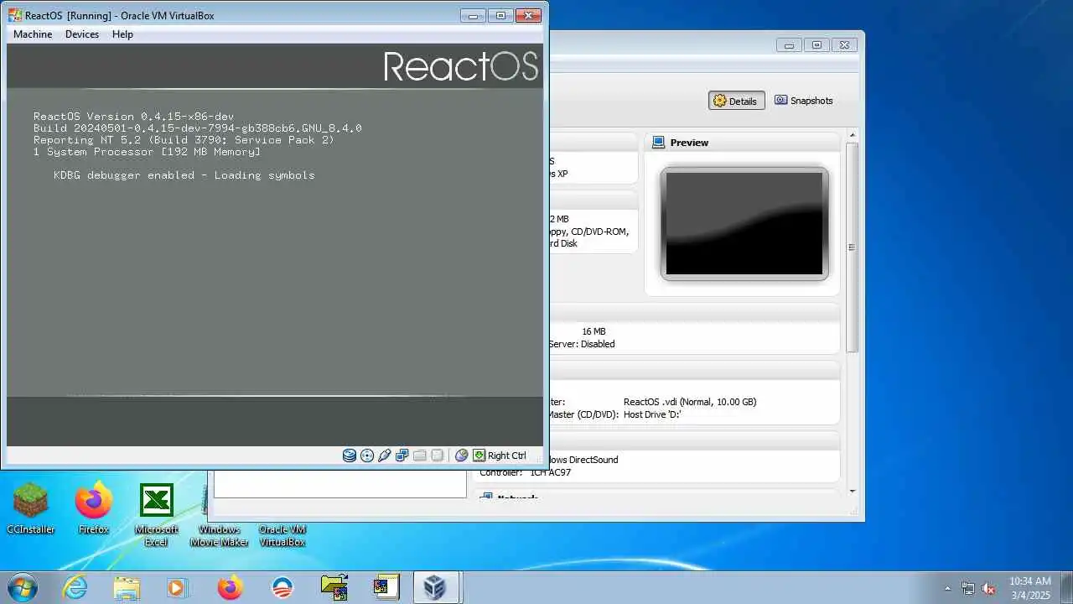The image size is (1073, 604).
Task: Click the Right Ctrl host key label
Action: pos(507,456)
